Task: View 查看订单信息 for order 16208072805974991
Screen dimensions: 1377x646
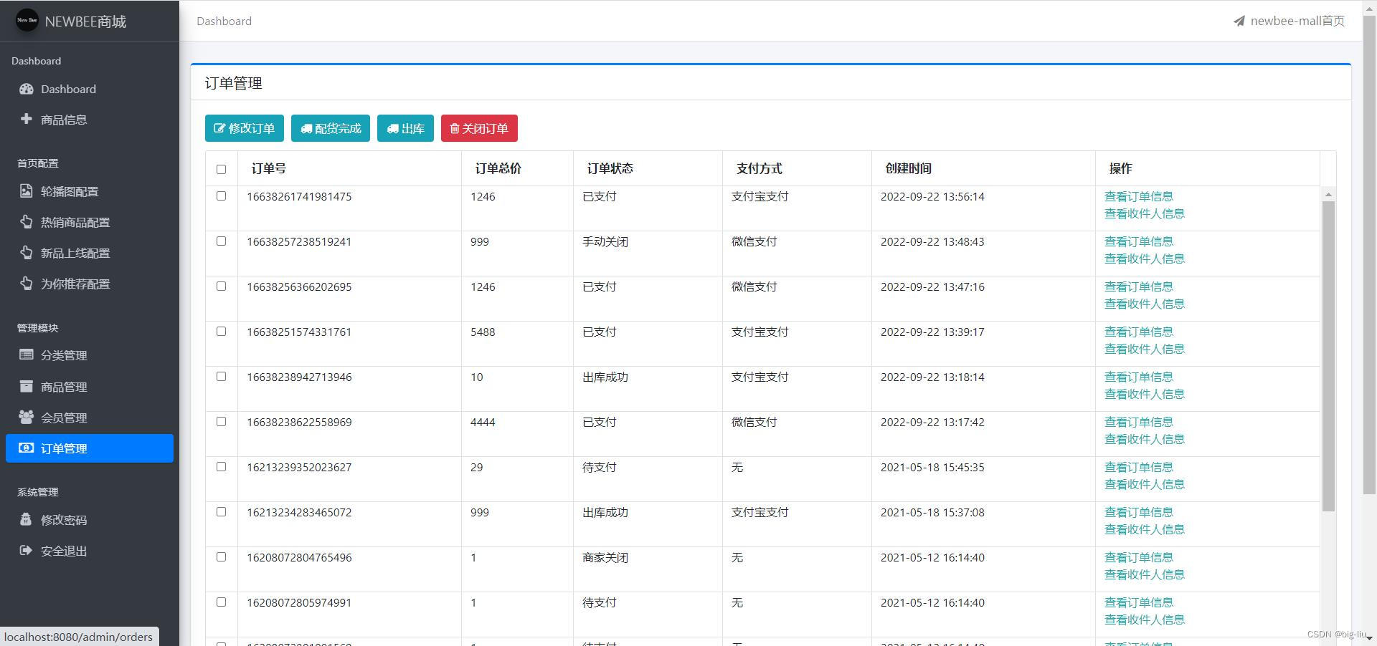Action: [x=1138, y=602]
